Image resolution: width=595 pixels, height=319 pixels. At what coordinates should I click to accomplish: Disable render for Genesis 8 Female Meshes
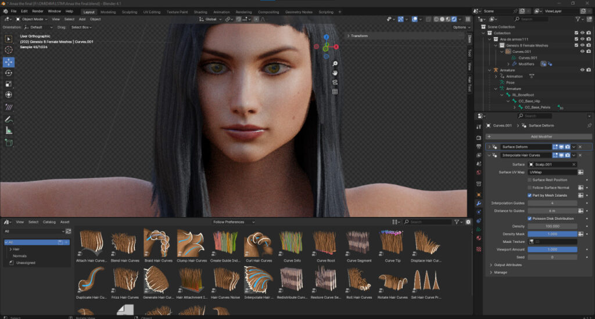coord(589,45)
